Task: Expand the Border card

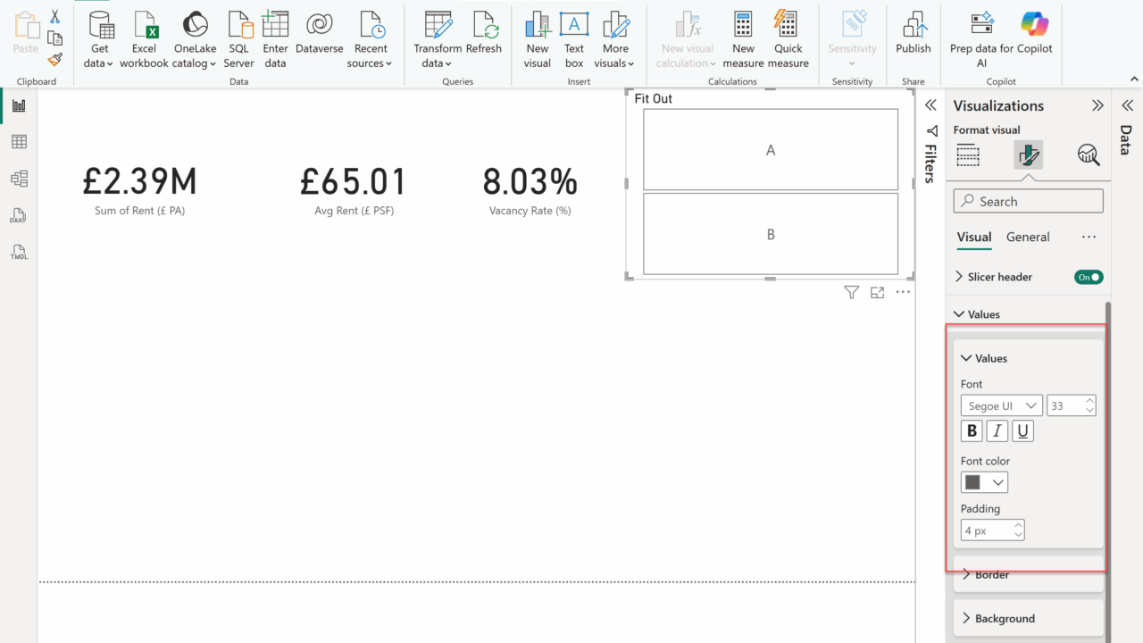Action: 966,574
